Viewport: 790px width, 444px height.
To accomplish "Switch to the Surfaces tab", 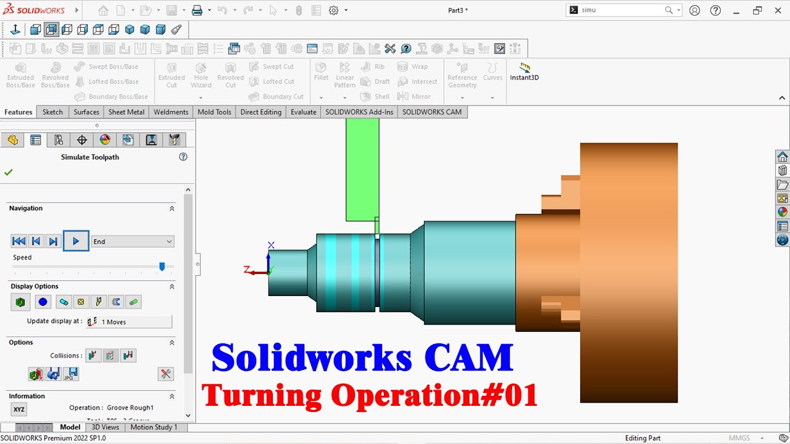I will click(x=86, y=112).
